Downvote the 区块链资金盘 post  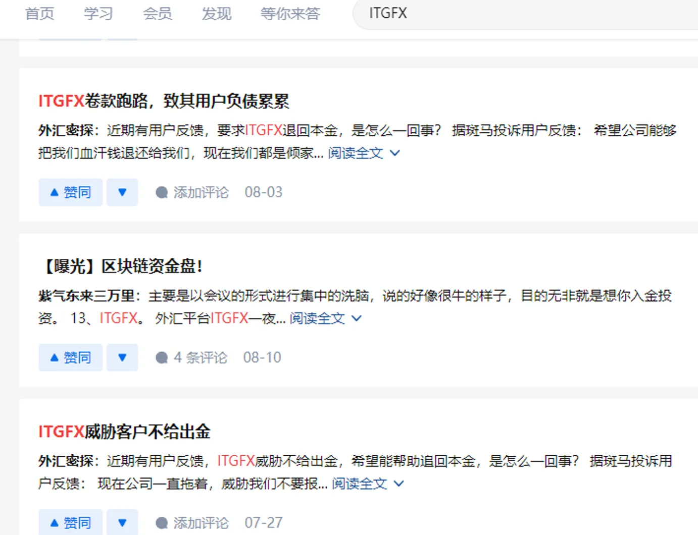(122, 357)
